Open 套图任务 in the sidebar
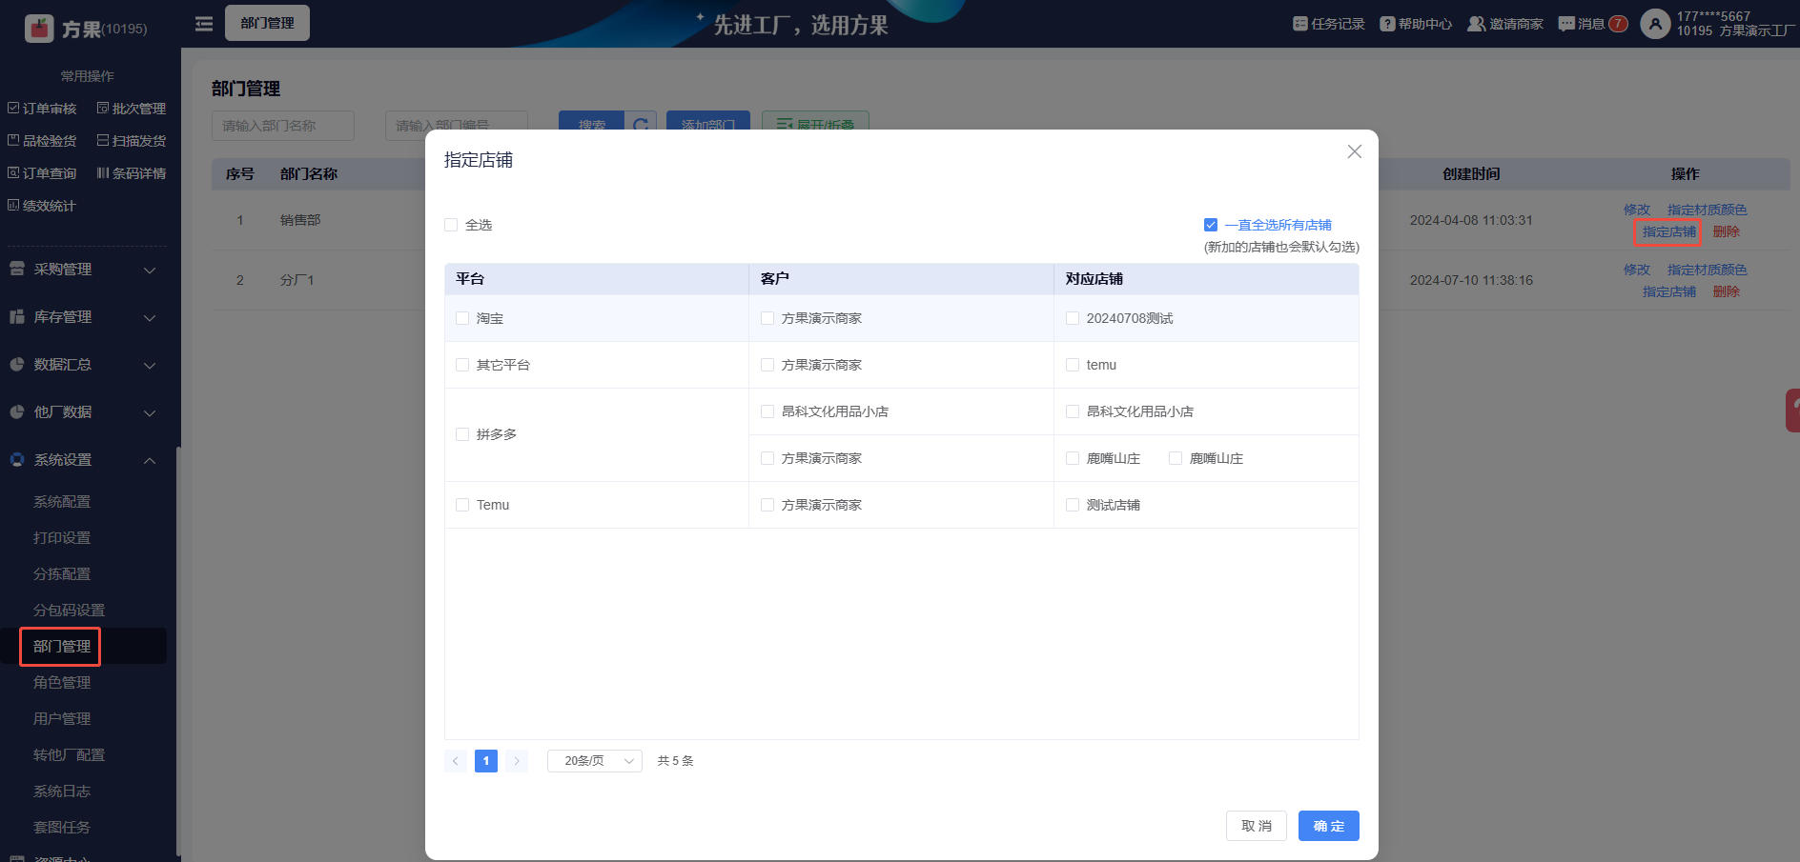Viewport: 1800px width, 862px height. coord(62,828)
